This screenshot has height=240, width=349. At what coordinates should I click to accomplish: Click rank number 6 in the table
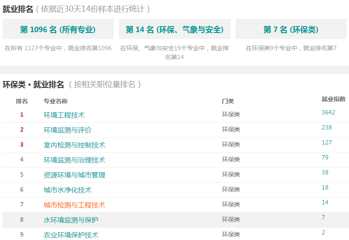coord(21,189)
